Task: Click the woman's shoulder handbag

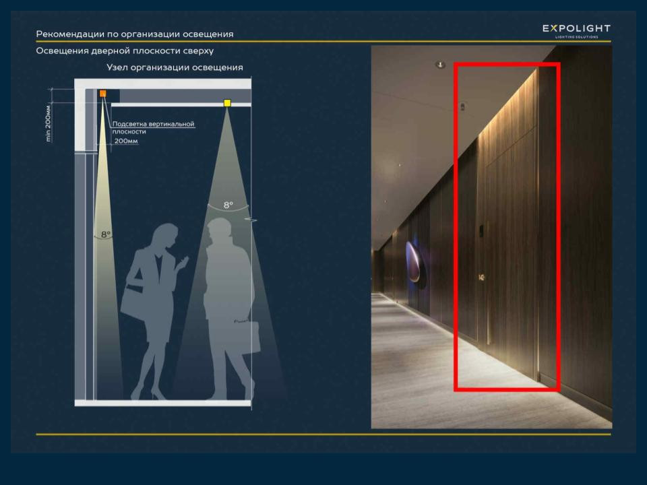Action: [135, 303]
